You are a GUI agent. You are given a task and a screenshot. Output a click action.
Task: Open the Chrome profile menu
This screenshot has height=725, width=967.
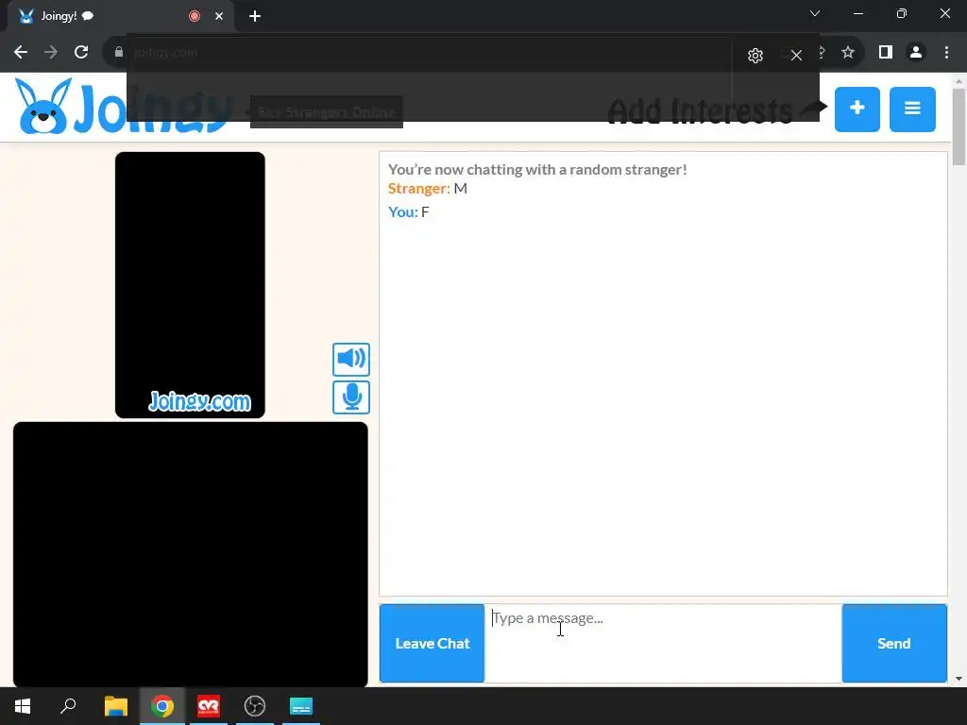pyautogui.click(x=916, y=53)
